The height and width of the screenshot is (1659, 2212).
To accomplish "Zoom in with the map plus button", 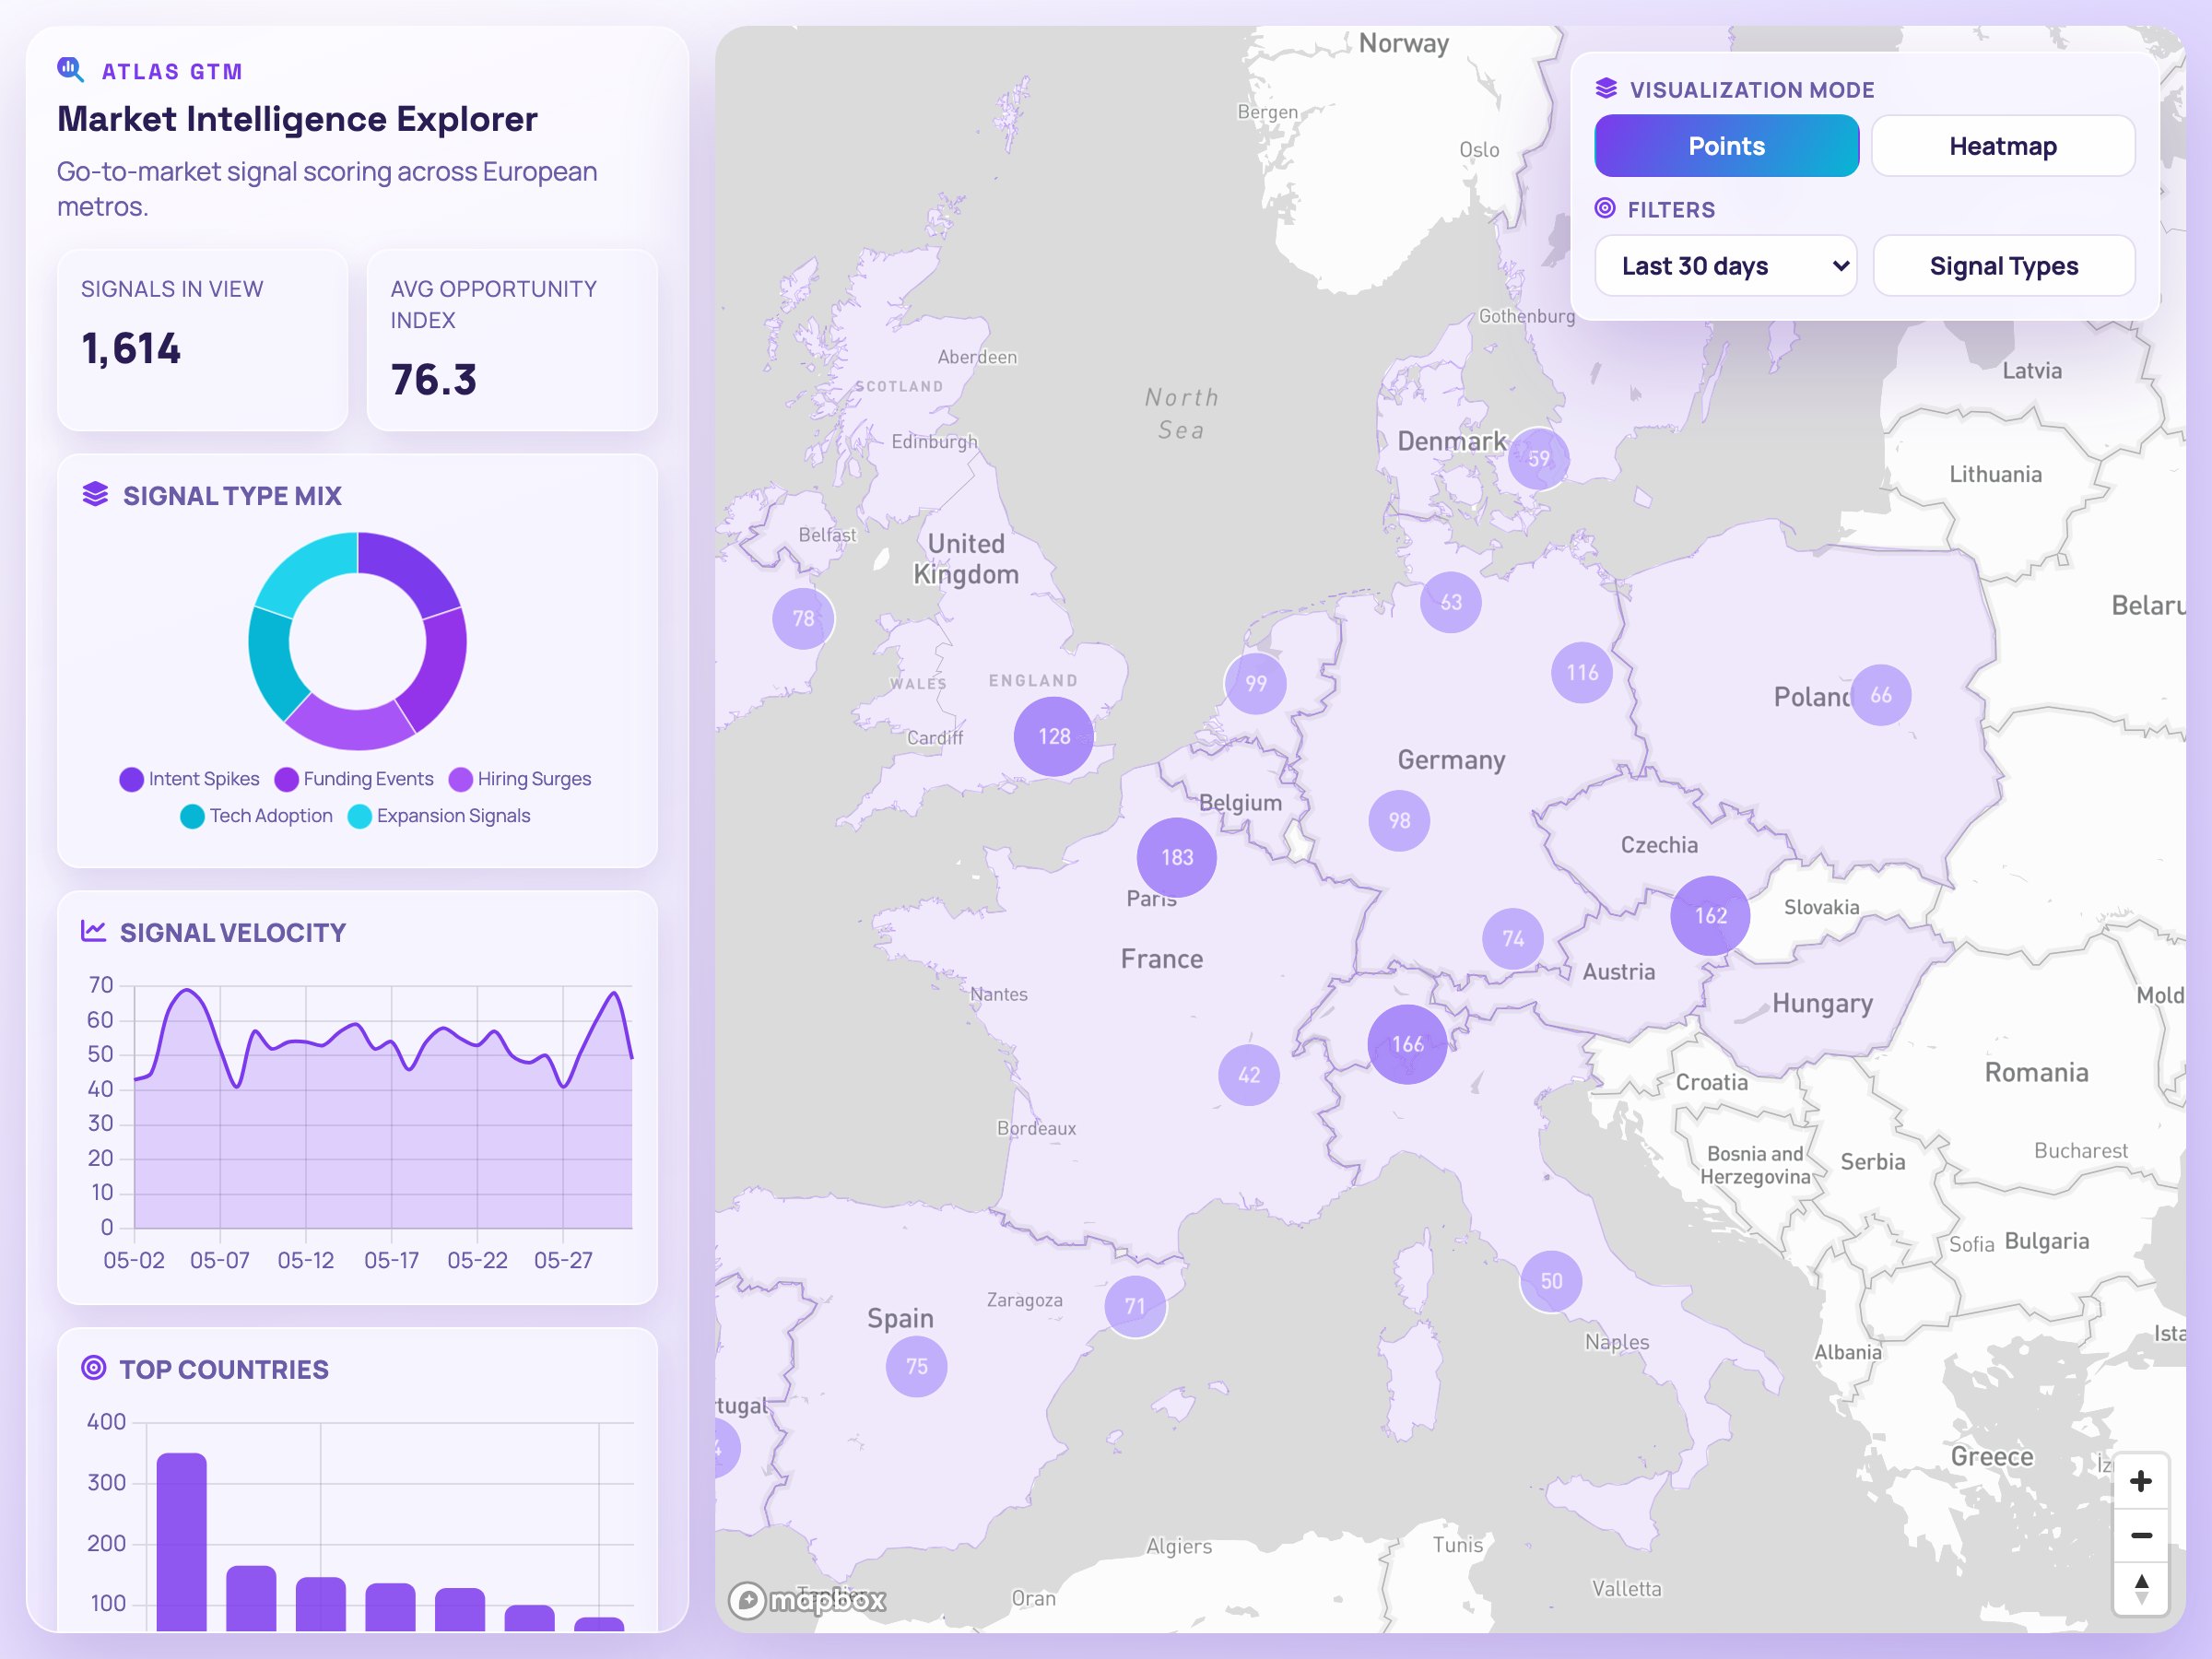I will tap(2140, 1481).
